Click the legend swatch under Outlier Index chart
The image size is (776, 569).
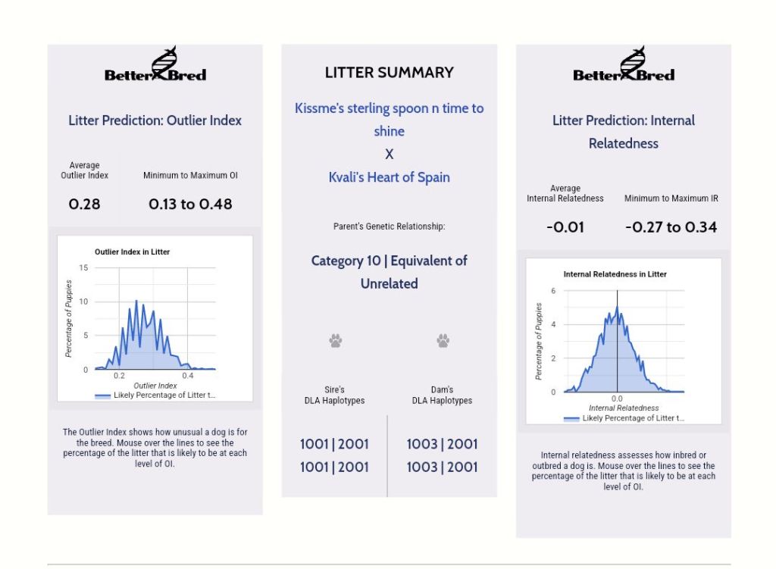[x=102, y=395]
